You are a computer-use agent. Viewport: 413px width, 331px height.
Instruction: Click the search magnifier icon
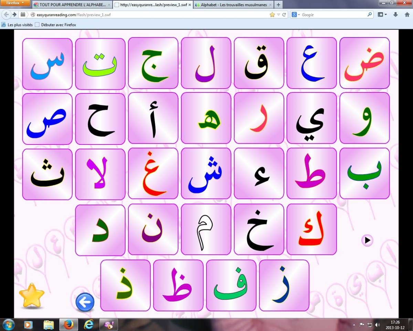[370, 14]
